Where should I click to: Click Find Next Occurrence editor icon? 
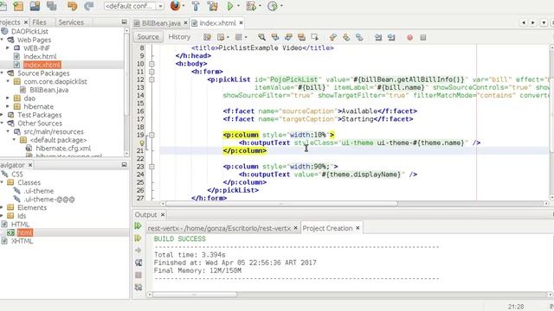288,37
